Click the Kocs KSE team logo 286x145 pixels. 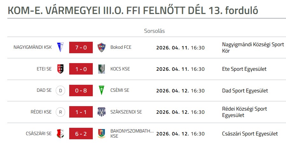(x=101, y=69)
